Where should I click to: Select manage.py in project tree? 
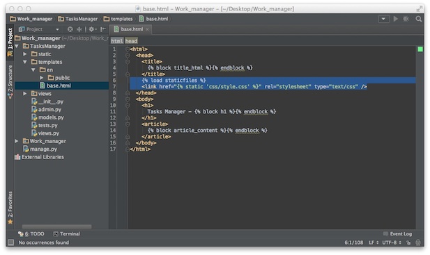(x=40, y=149)
